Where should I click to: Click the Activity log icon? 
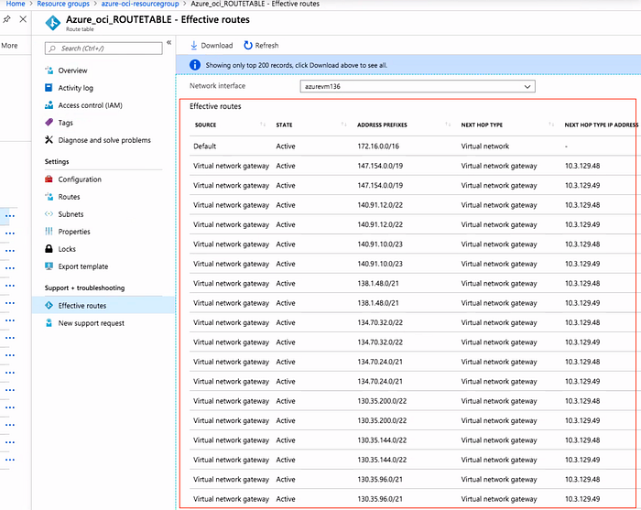tap(49, 88)
